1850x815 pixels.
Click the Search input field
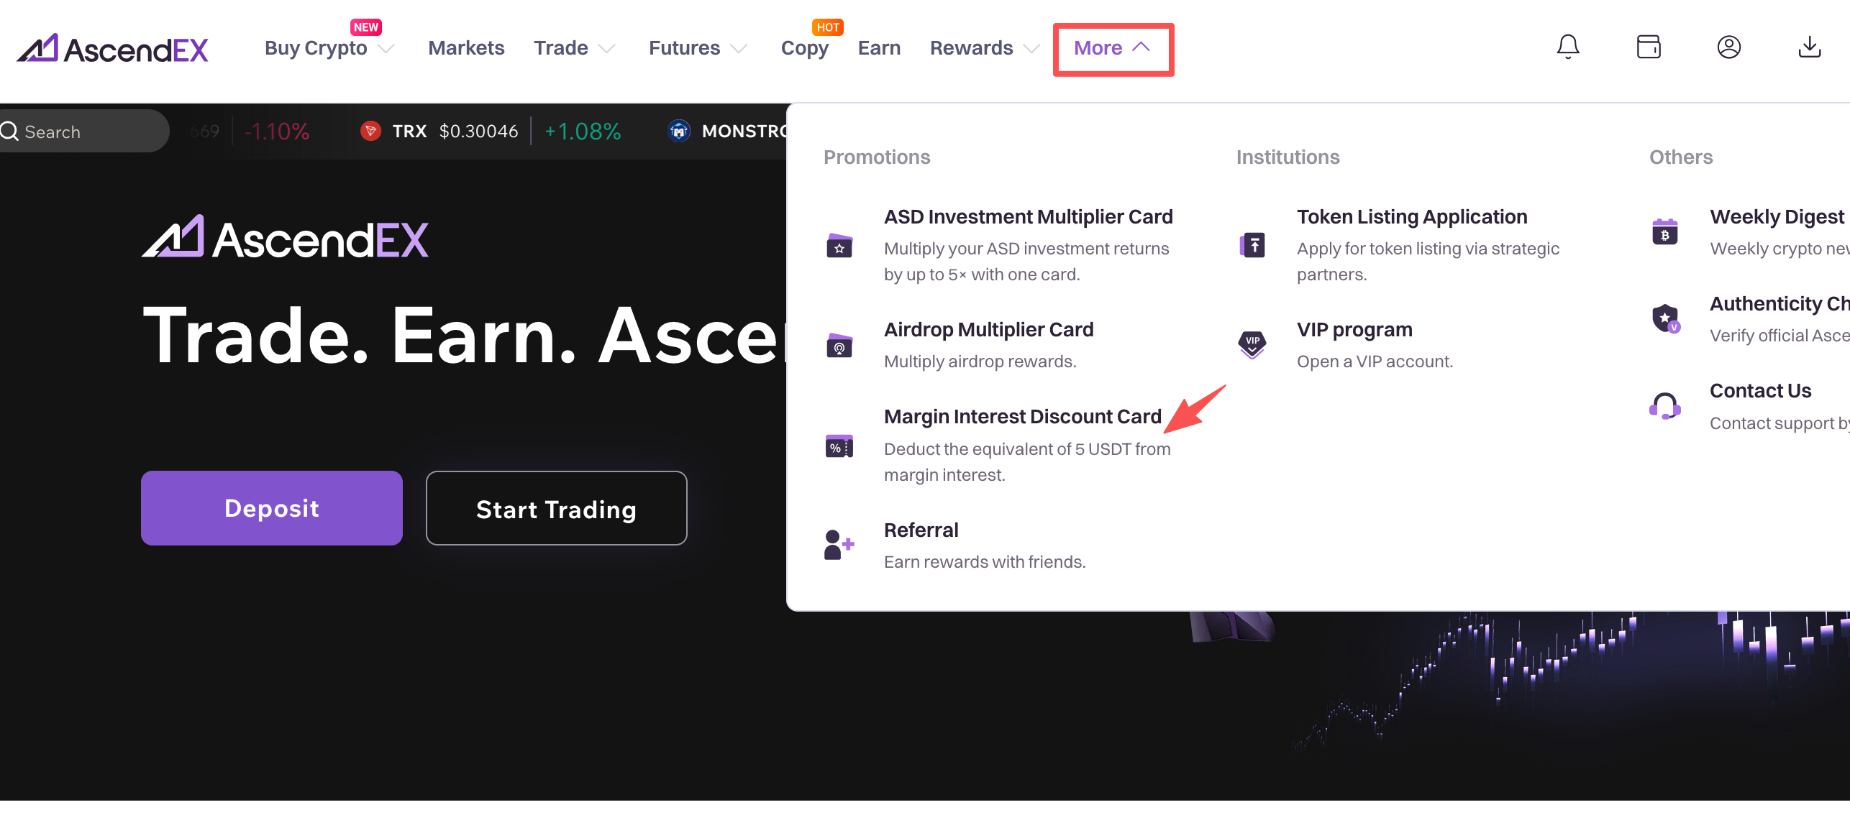point(83,132)
